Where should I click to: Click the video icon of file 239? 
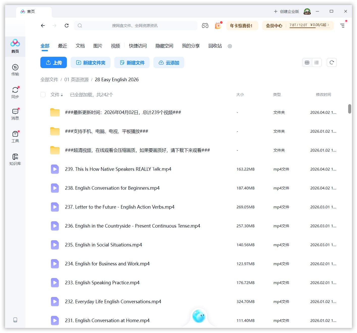pyautogui.click(x=55, y=169)
